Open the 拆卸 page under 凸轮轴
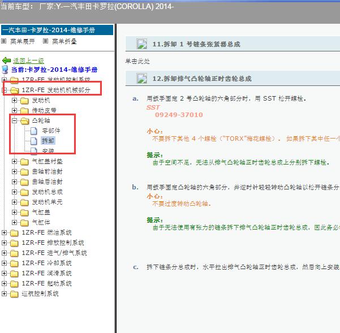 pyautogui.click(x=48, y=141)
